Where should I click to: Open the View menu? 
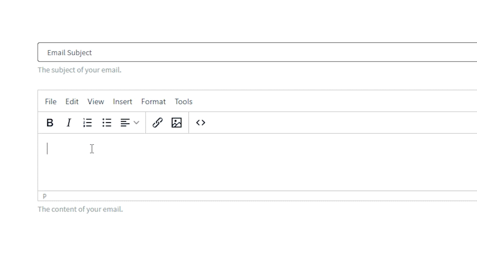click(x=95, y=101)
